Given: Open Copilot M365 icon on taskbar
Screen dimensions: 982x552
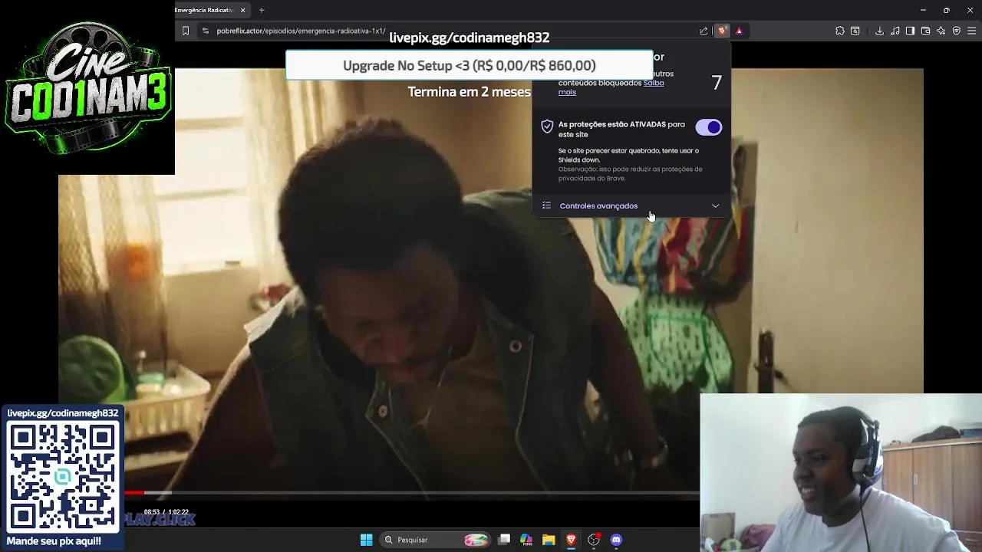Looking at the screenshot, I should pos(526,540).
